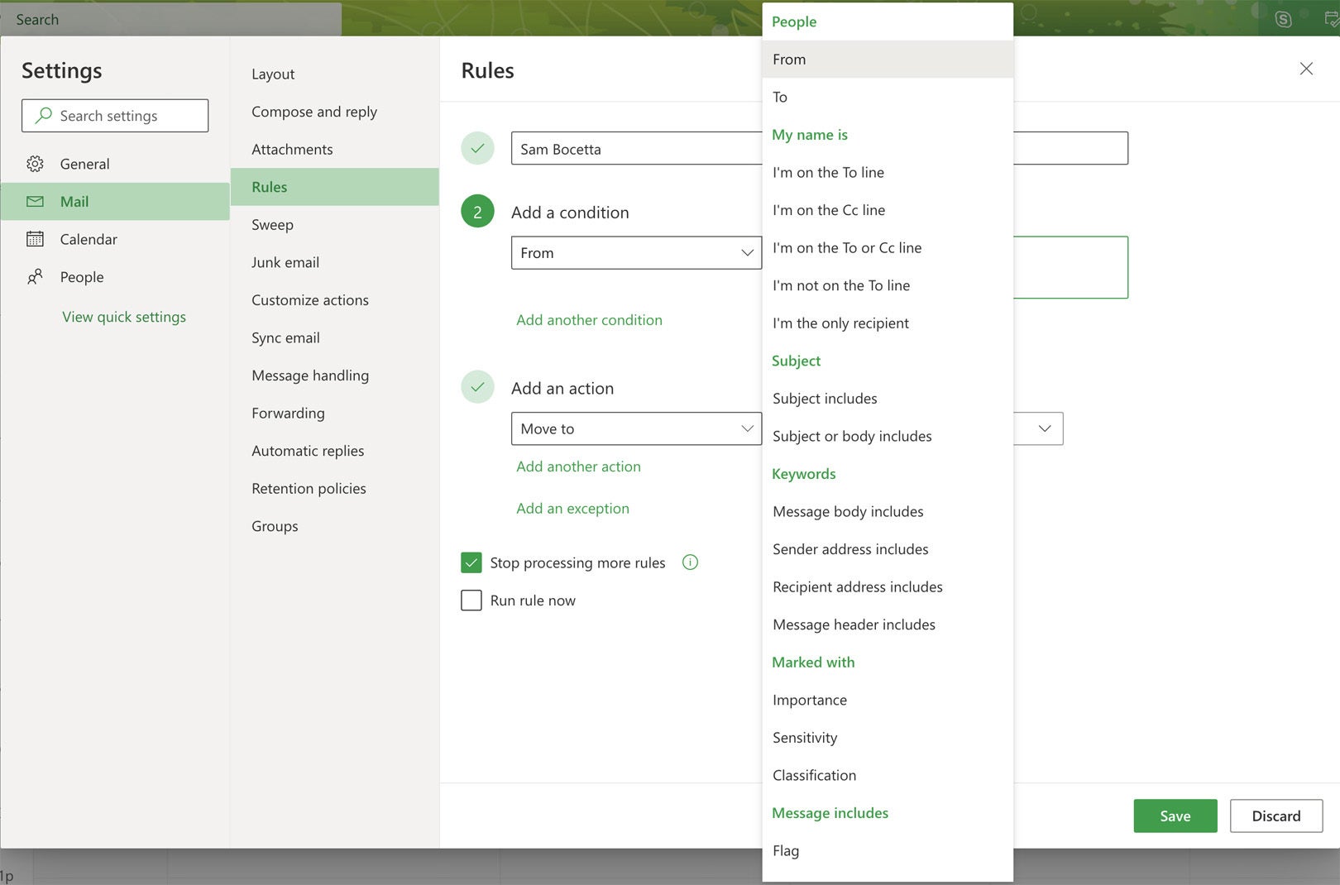
Task: Select To in the condition list
Action: [x=888, y=97]
